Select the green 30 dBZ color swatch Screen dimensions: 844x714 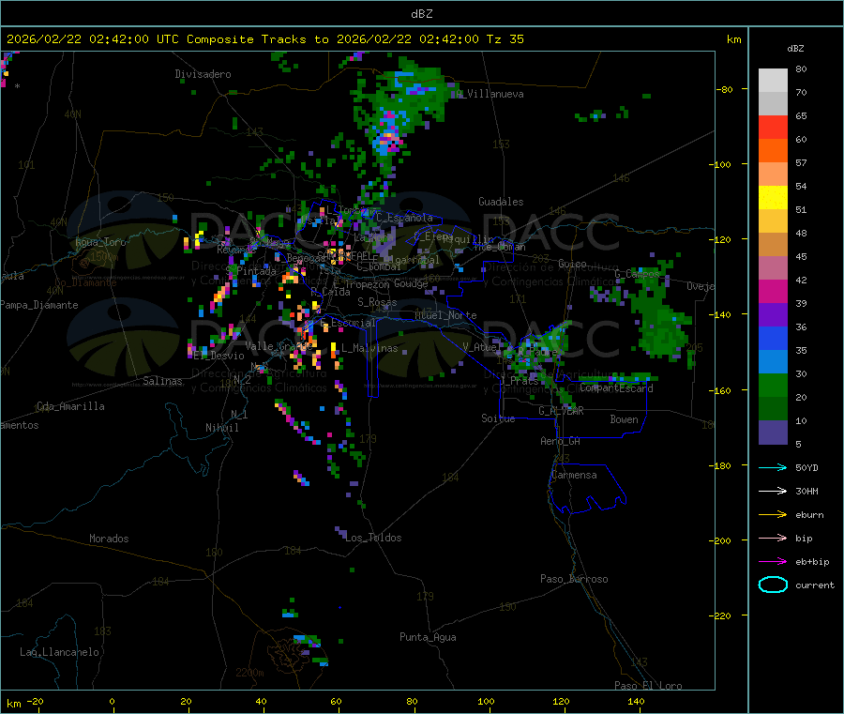[x=773, y=385]
